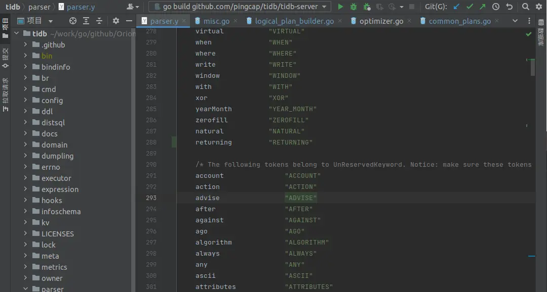547x292 pixels.
Task: Click the green Debug bug icon
Action: tap(354, 7)
